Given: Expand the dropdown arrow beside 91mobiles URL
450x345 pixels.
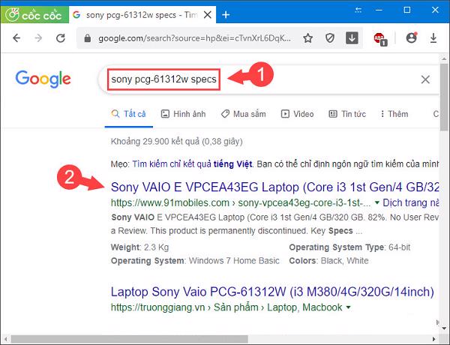Looking at the screenshot, I should tap(376, 203).
